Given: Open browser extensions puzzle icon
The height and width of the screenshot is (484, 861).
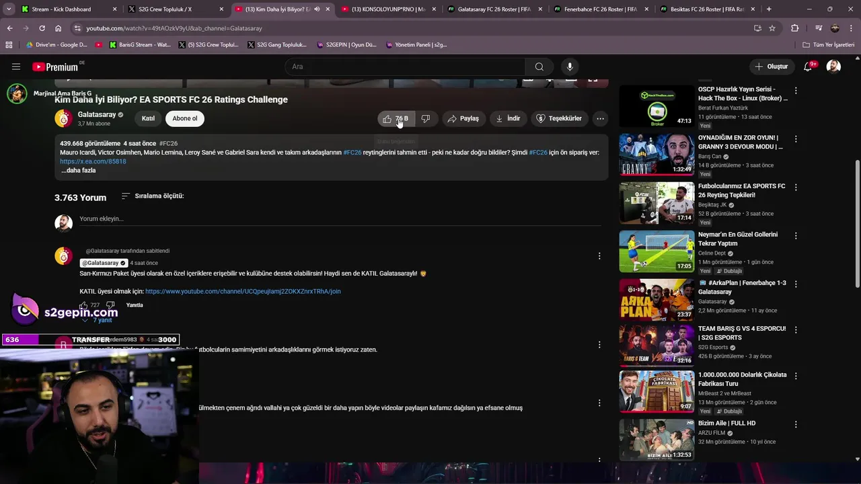Looking at the screenshot, I should (795, 28).
